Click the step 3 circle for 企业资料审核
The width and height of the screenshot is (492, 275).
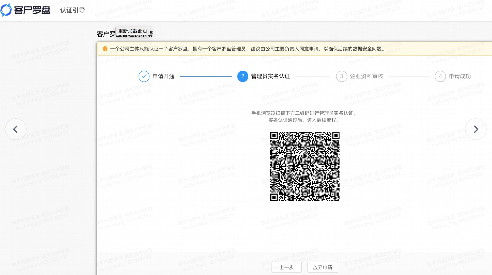342,76
